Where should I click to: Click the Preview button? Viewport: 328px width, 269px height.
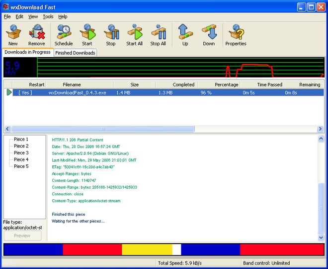tap(22, 236)
